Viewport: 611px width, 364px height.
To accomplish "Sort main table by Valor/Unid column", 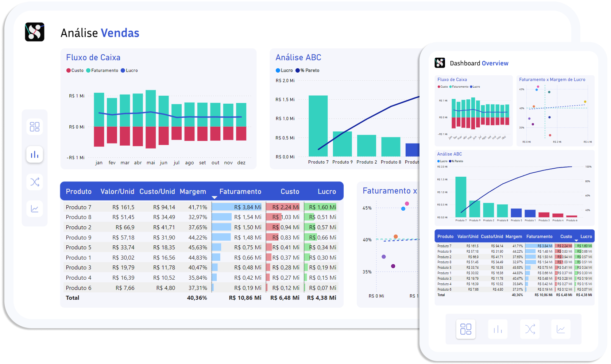I will coord(117,192).
